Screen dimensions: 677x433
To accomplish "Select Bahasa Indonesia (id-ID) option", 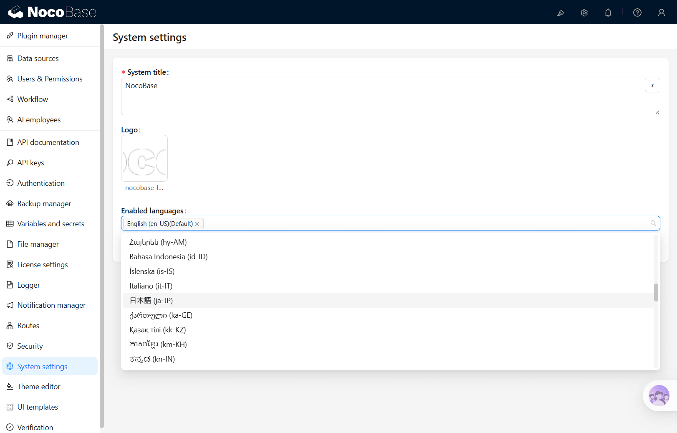I will [x=388, y=257].
